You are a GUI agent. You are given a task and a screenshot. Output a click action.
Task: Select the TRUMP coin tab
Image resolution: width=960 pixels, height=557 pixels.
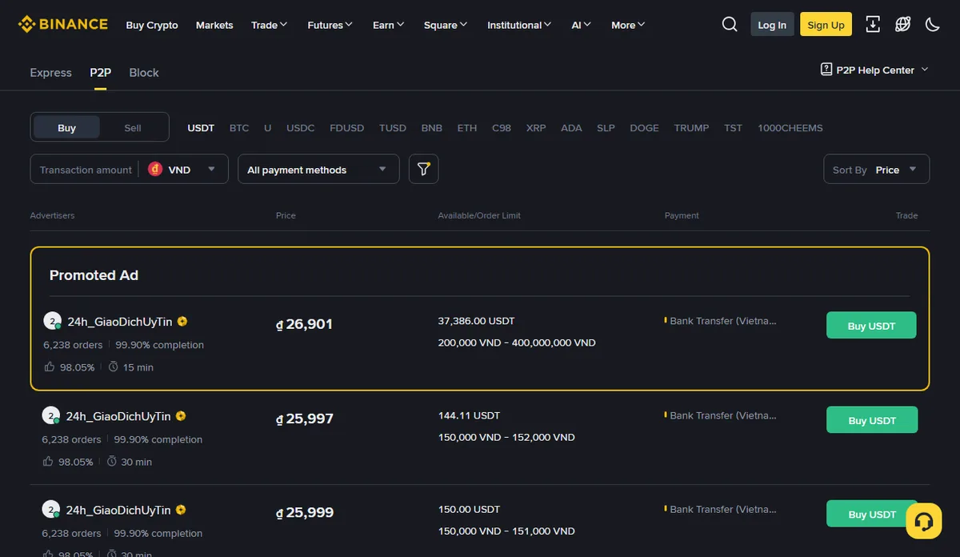(691, 127)
